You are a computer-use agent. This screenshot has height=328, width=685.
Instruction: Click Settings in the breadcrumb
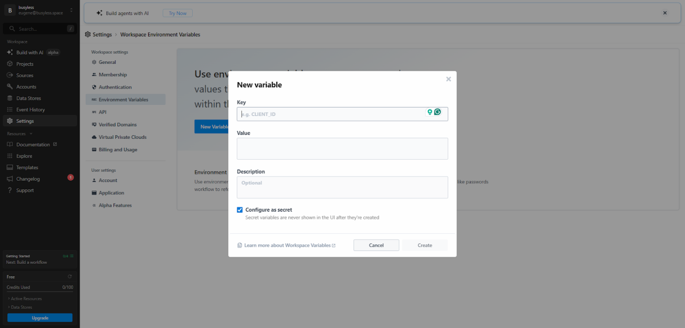(x=102, y=34)
